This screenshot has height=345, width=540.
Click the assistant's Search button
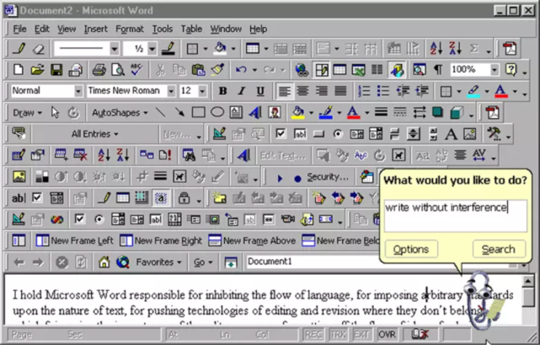click(499, 249)
